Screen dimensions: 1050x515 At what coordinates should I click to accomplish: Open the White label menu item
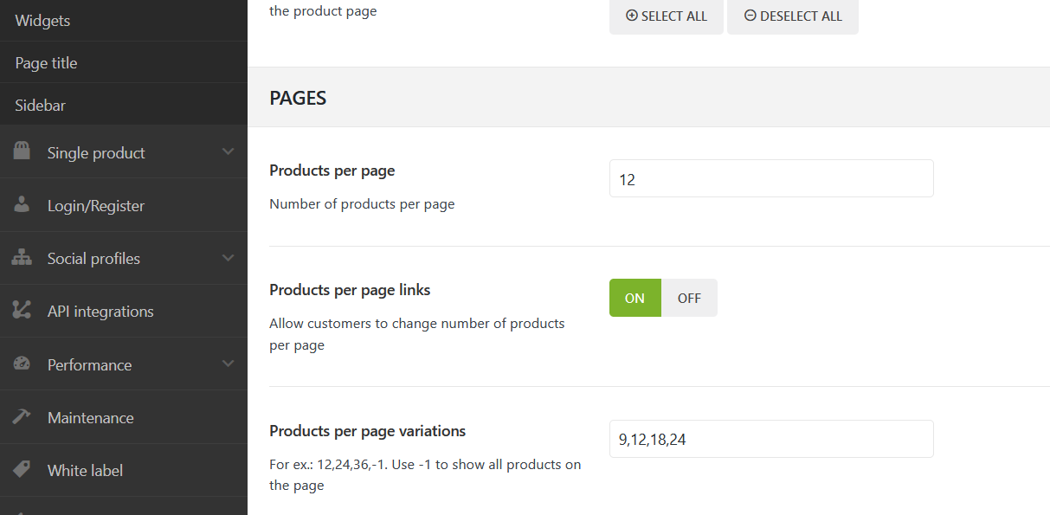[85, 470]
